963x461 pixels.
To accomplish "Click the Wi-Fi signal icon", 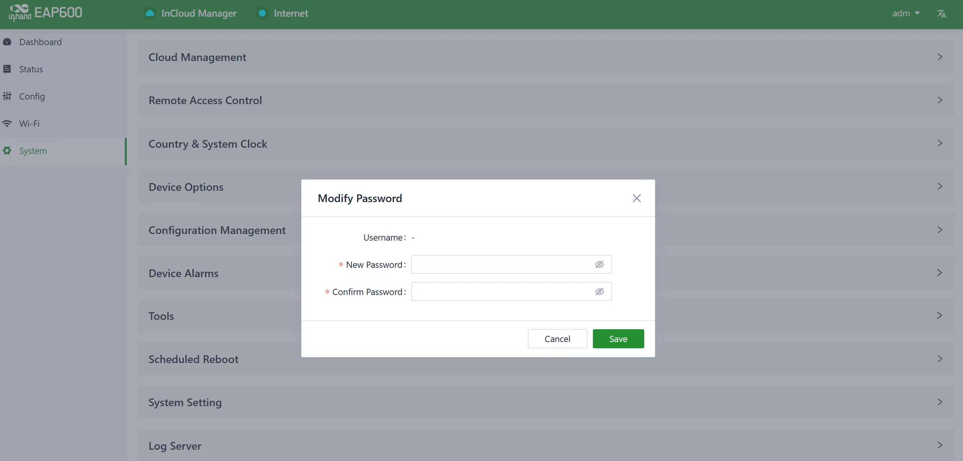I will point(7,123).
